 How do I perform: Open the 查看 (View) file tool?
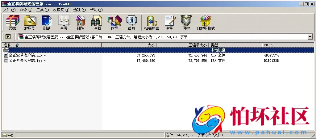pyautogui.click(x=64, y=23)
